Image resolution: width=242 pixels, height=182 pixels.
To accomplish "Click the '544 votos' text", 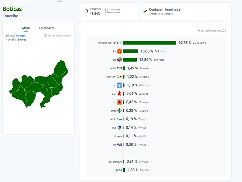I will tap(160, 51).
